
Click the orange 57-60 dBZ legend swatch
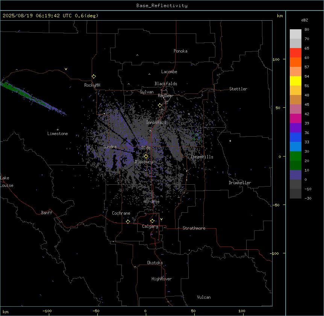pyautogui.click(x=295, y=62)
